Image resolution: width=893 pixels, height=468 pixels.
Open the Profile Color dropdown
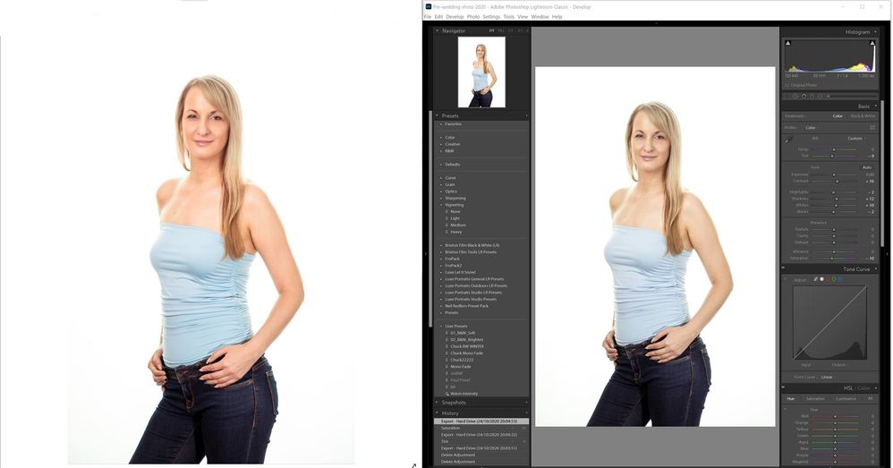pos(812,128)
